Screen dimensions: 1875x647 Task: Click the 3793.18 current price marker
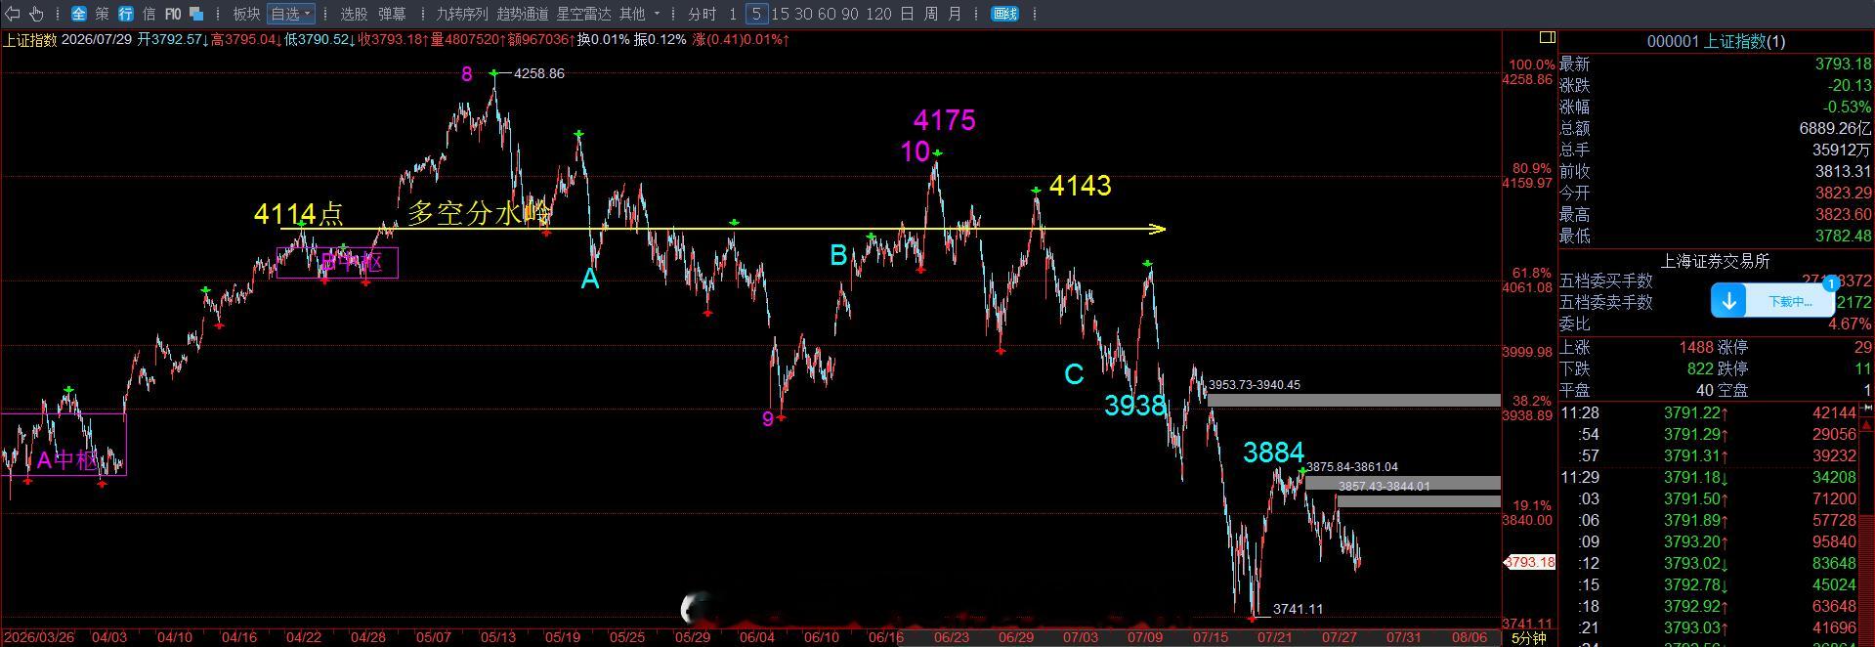coord(1529,562)
